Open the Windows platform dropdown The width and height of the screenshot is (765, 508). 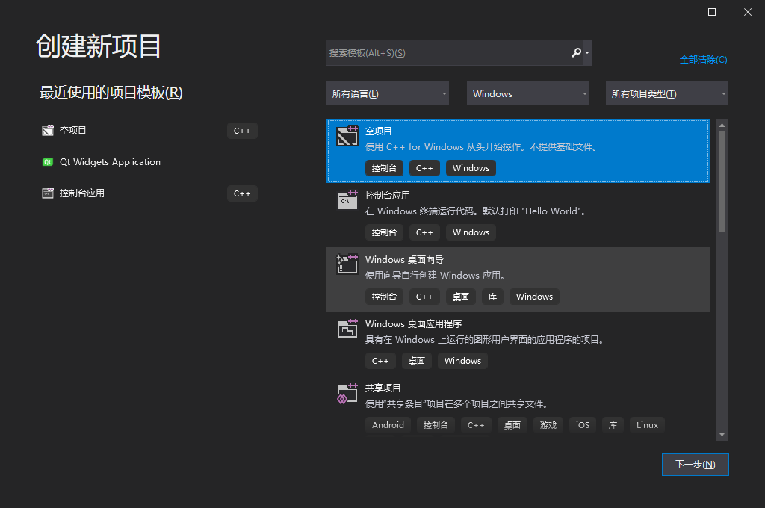point(528,93)
